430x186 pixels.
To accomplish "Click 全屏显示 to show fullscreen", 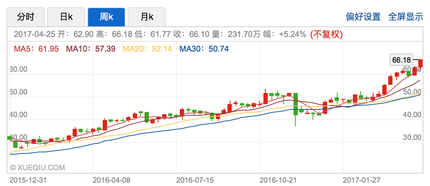I will pos(405,17).
